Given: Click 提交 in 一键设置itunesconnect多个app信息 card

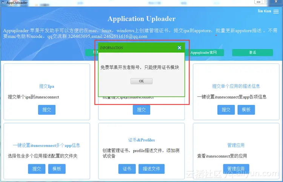Looking at the screenshot, I should [x=37, y=169].
